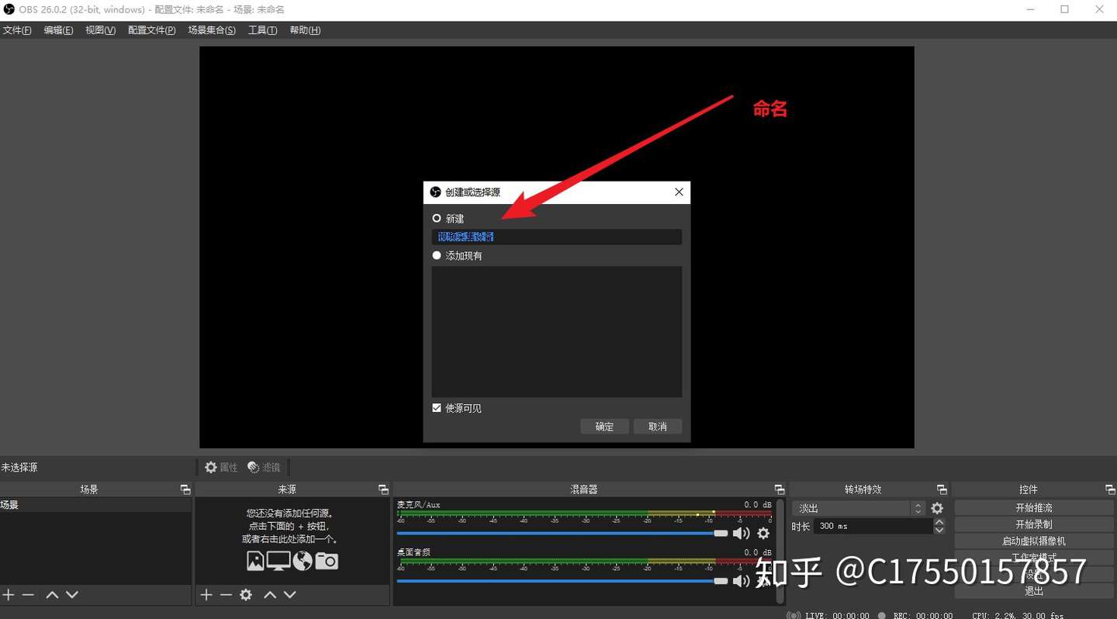This screenshot has height=619, width=1117.
Task: Select the 场景 item in the scenes list
Action: pyautogui.click(x=95, y=505)
